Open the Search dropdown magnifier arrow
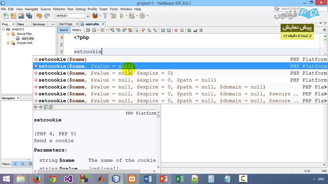The width and height of the screenshot is (328, 184). [x=277, y=9]
